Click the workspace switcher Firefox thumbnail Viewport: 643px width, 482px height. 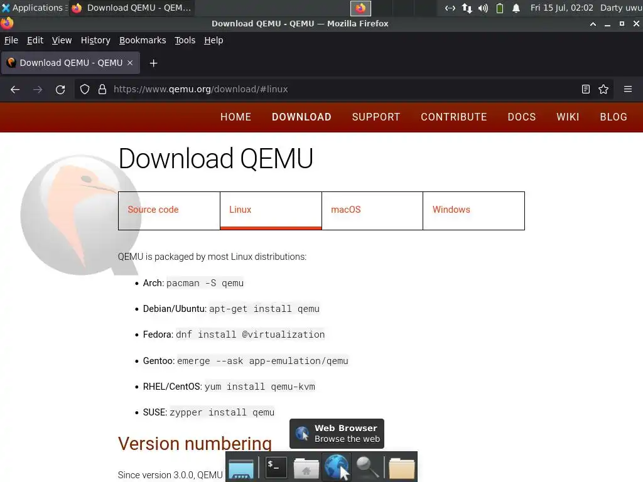click(360, 8)
